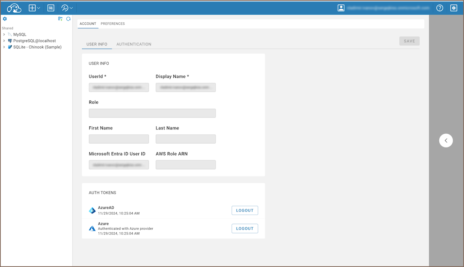The height and width of the screenshot is (267, 464).
Task: Expand the MySQL connection node
Action: (x=4, y=35)
